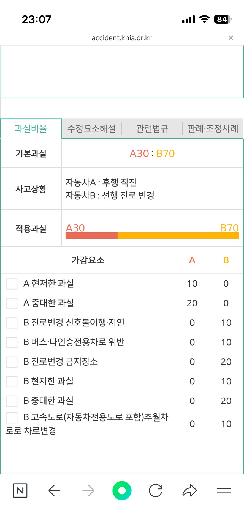Tap the accident.knia.or.kr address text
Screen dimensions: 244x529
click(x=121, y=38)
